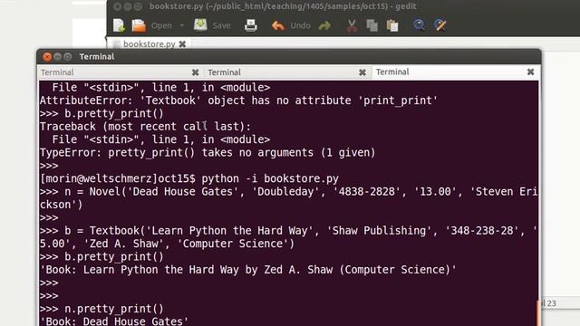Minimize the Terminal window
Screen dimensions: 580x326
[57, 57]
